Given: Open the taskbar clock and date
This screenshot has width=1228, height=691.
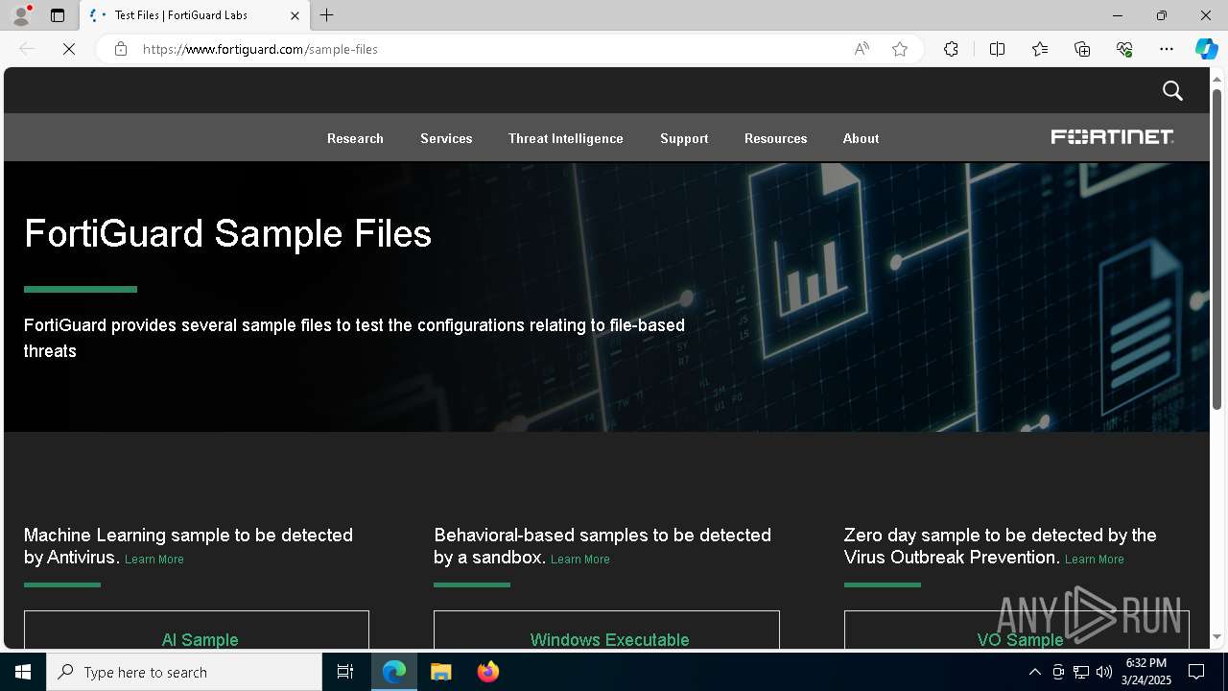Looking at the screenshot, I should point(1148,672).
